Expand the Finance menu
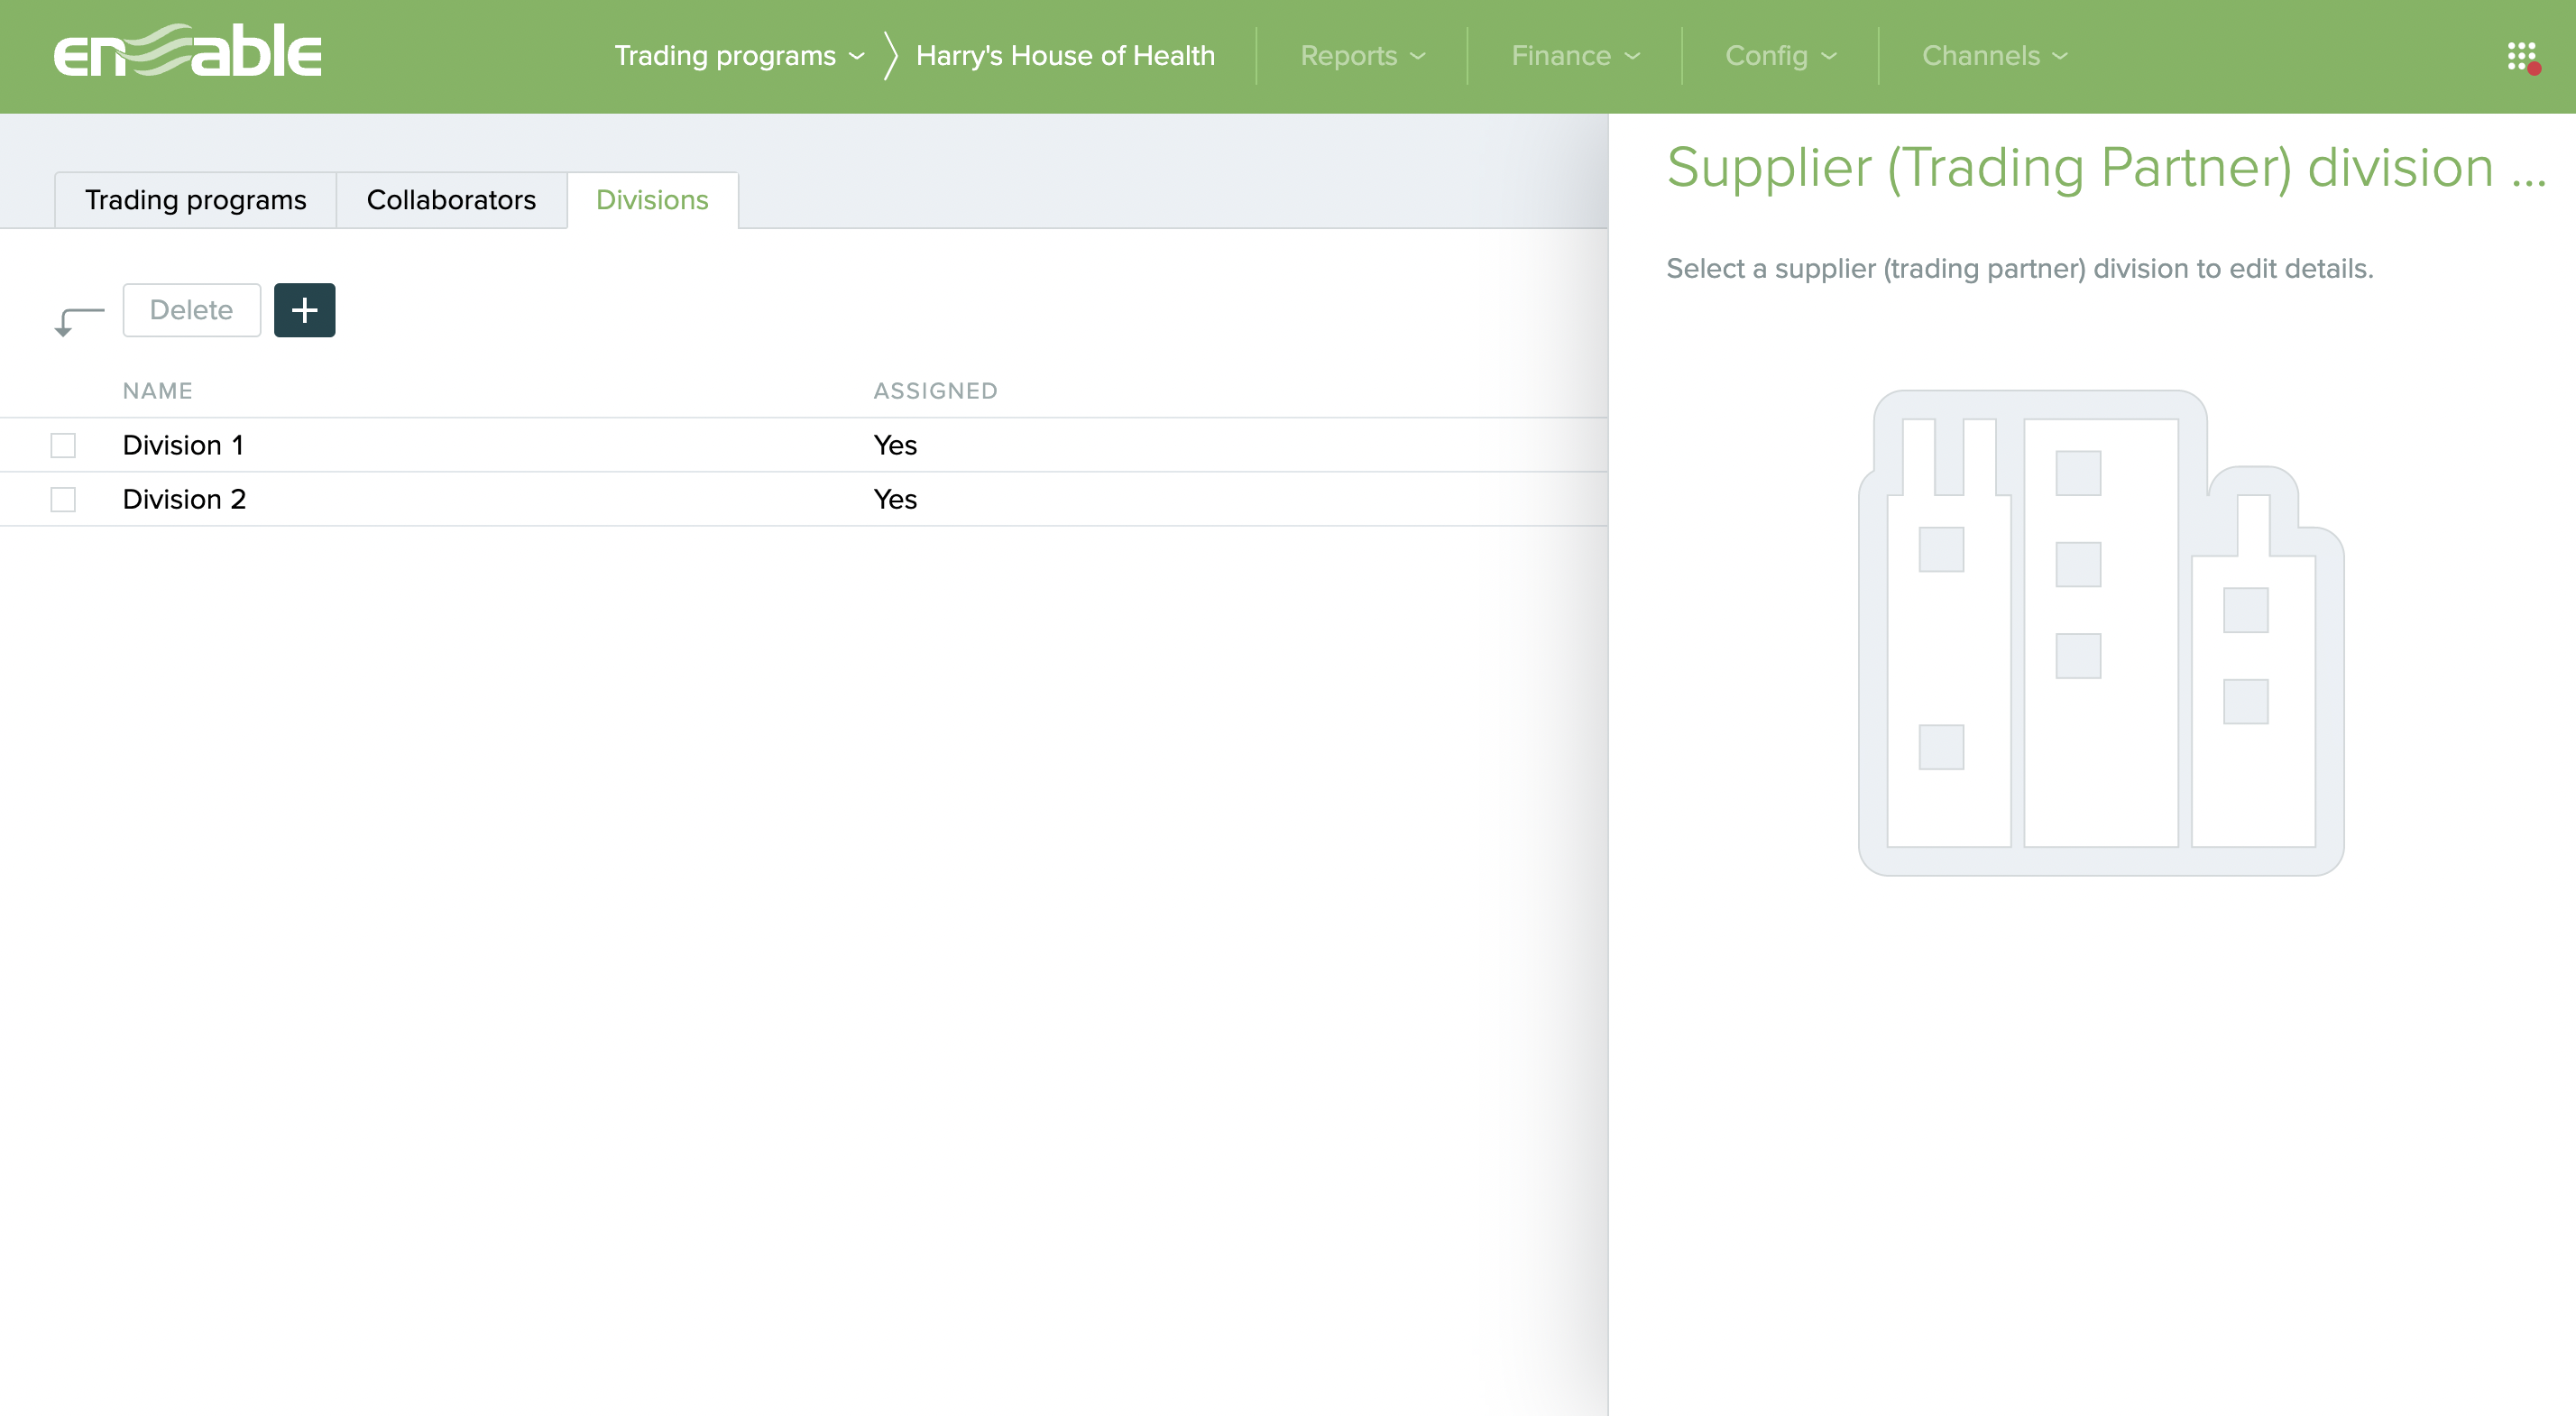Viewport: 2576px width, 1416px height. pos(1574,56)
